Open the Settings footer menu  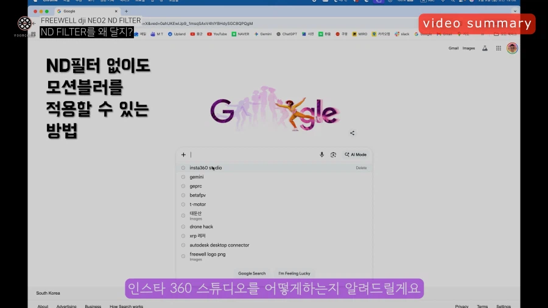tap(504, 306)
